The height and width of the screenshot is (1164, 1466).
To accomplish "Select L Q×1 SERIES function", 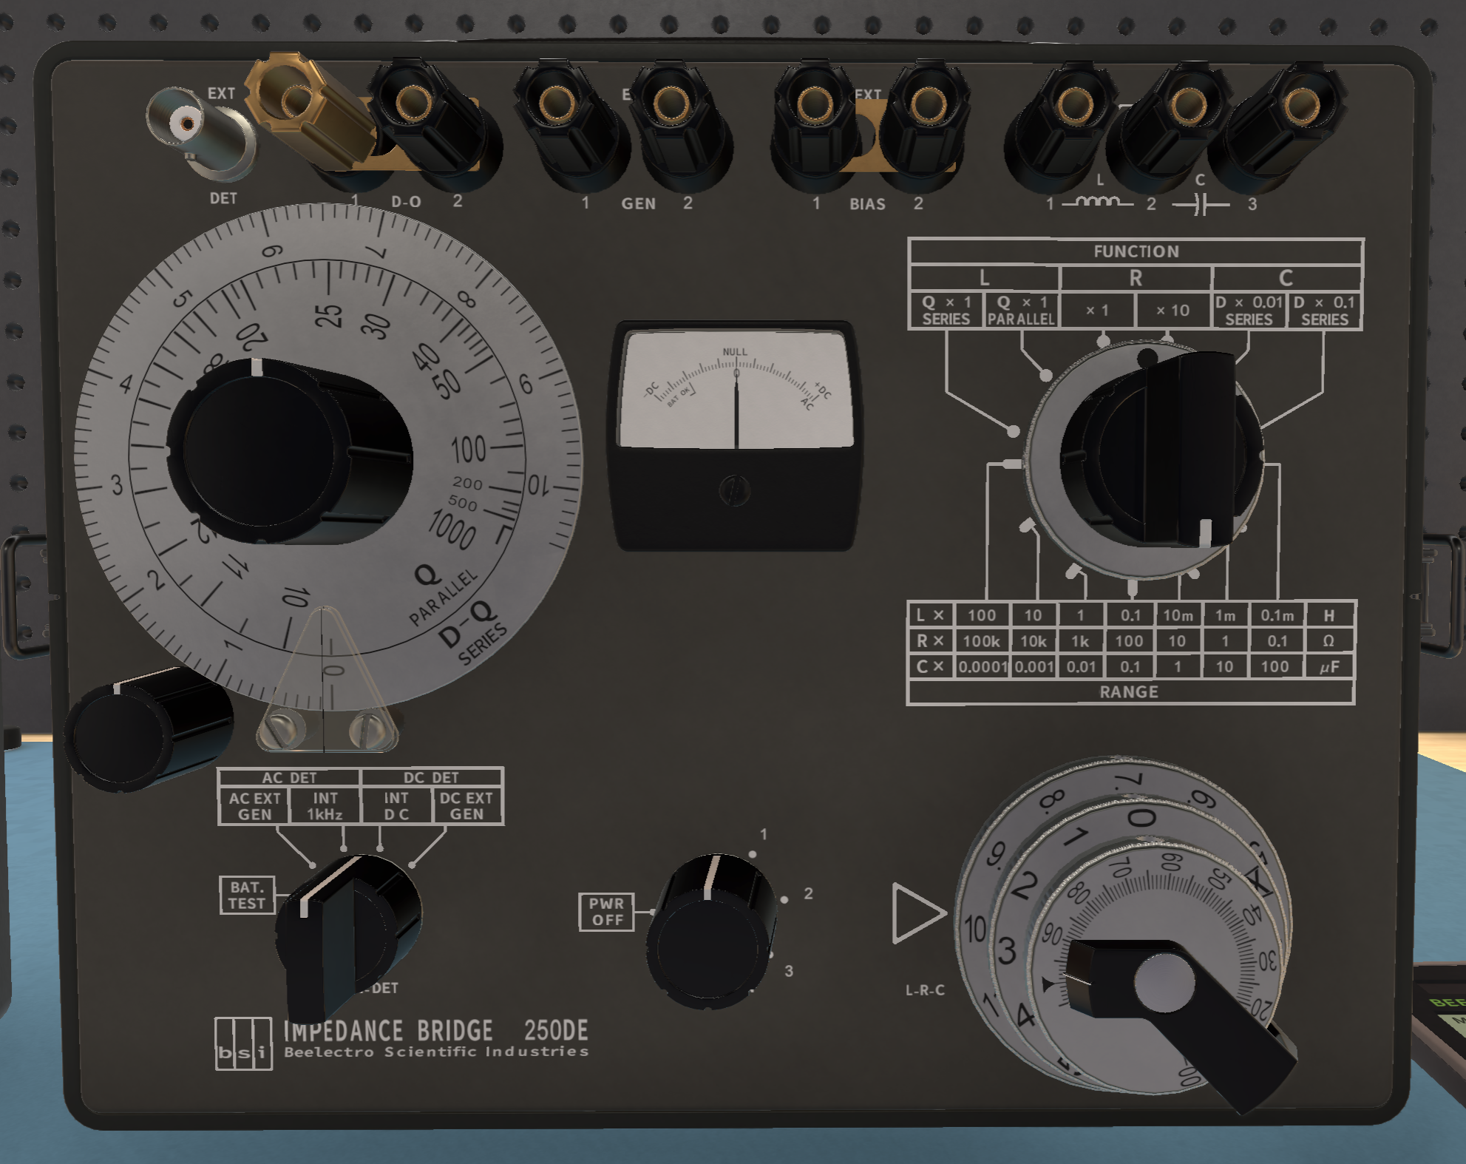I will coord(946,311).
